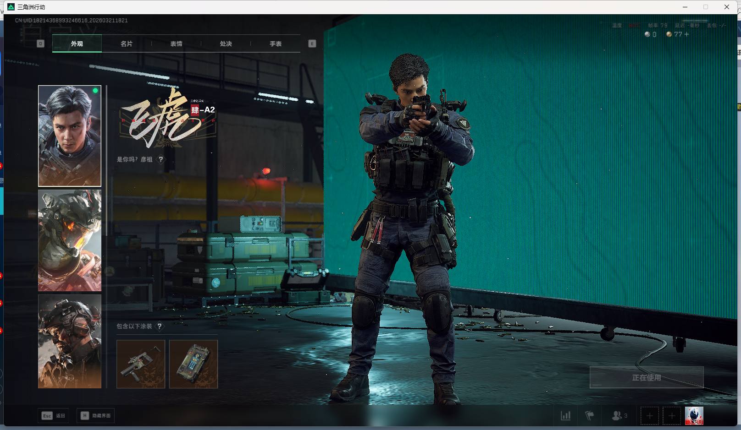Switch to the 名片 tab
Screen dimensions: 741x430
click(127, 44)
